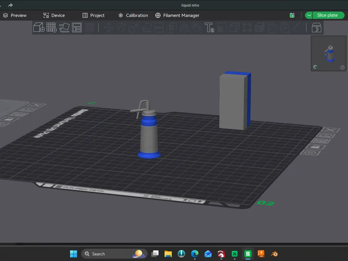The height and width of the screenshot is (261, 348).
Task: Open plate 02 settings hexagon icon
Action: click(310, 153)
